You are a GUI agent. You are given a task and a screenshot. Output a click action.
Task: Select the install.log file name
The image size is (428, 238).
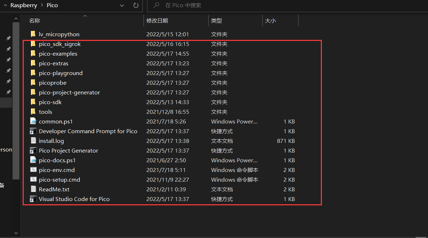coord(51,141)
